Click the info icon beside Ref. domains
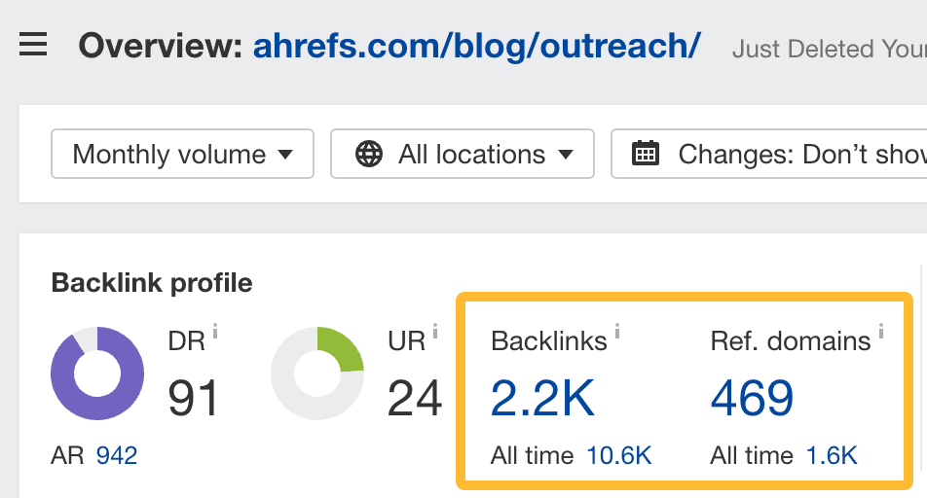This screenshot has width=927, height=498. click(x=881, y=332)
